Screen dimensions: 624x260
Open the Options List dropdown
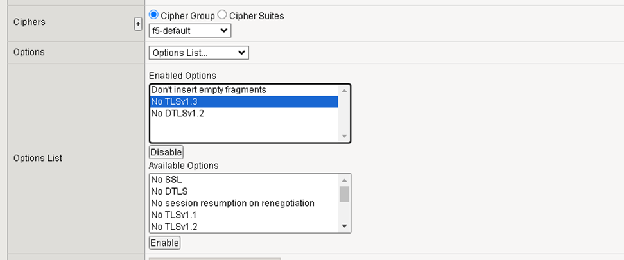pos(198,53)
